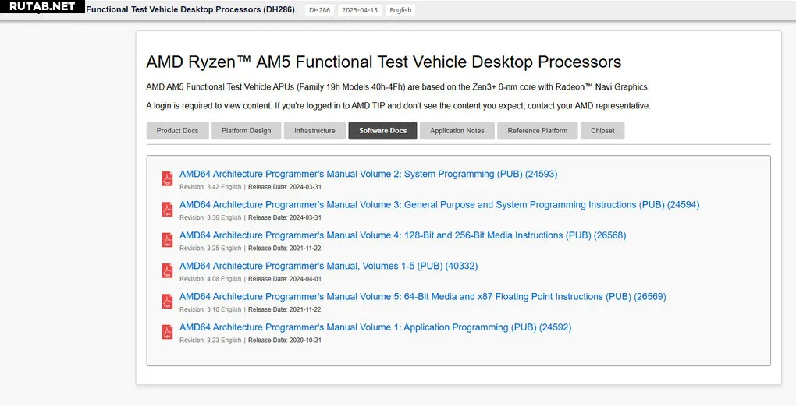Click 'Release Date: 2024-04-01' text
Viewport: 796px width, 406px height.
click(285, 279)
